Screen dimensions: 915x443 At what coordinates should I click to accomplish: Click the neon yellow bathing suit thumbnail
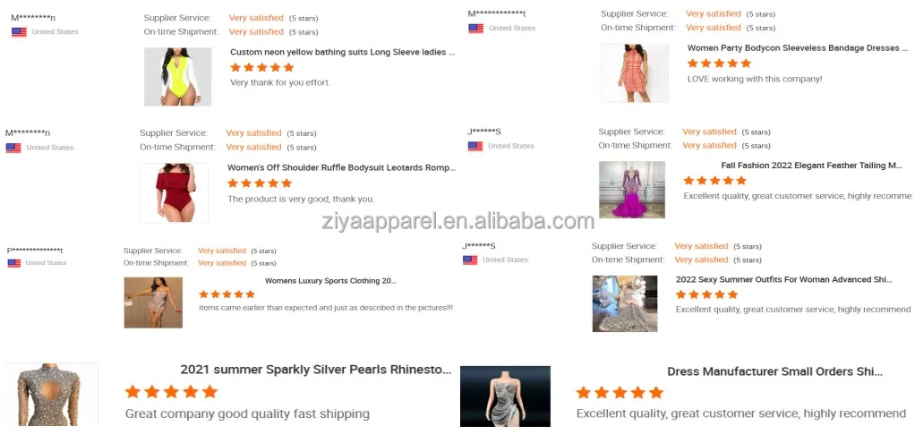pos(178,76)
